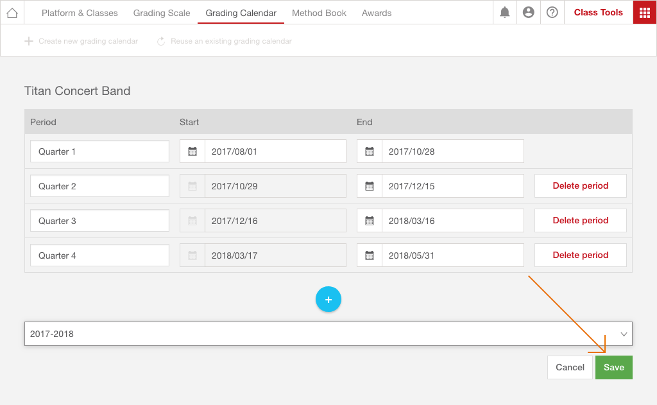Viewport: 657px width, 405px height.
Task: Open Class Tools menu
Action: click(599, 13)
